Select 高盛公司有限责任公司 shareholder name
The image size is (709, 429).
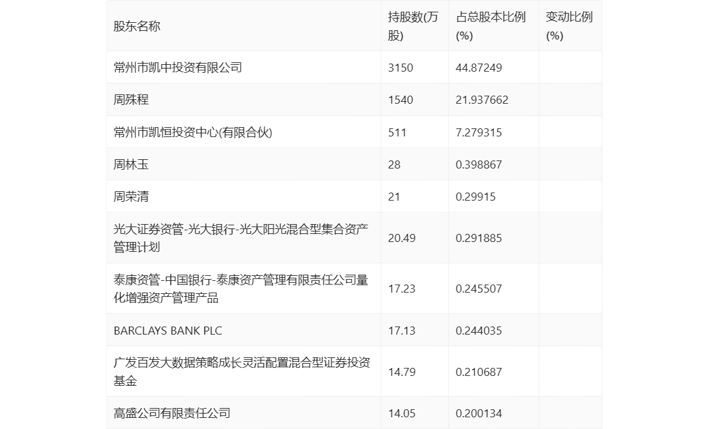click(172, 413)
